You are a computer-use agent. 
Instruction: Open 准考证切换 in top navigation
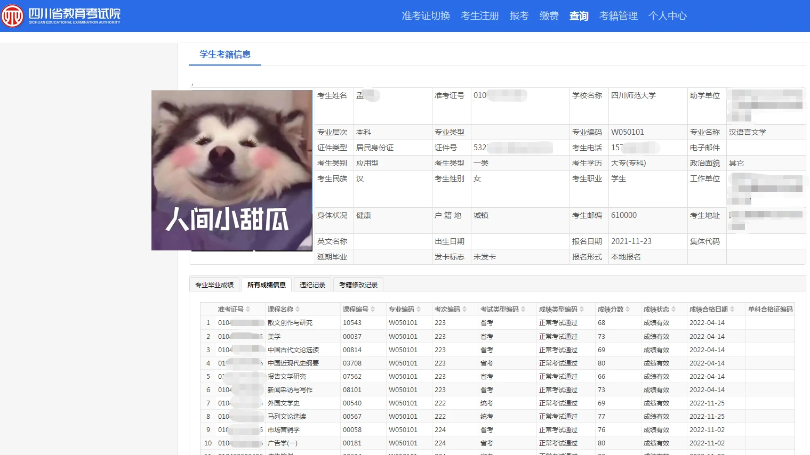point(426,16)
